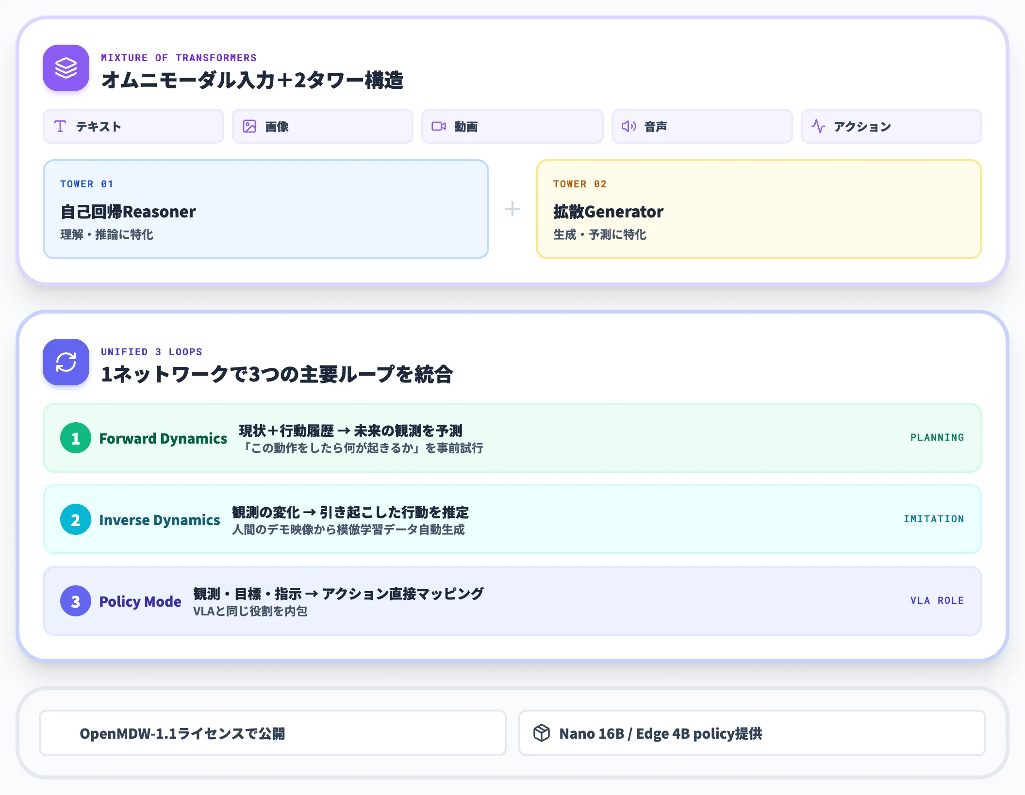Viewport: 1025px width, 795px height.
Task: Select the 音声 modality chip
Action: coord(702,127)
